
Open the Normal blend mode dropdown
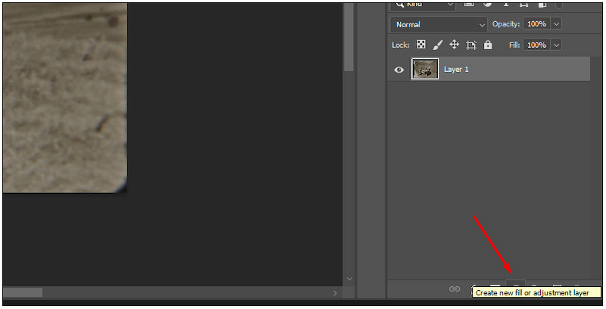(439, 24)
